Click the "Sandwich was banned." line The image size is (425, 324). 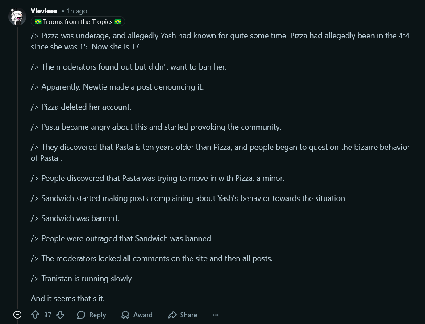click(x=81, y=218)
